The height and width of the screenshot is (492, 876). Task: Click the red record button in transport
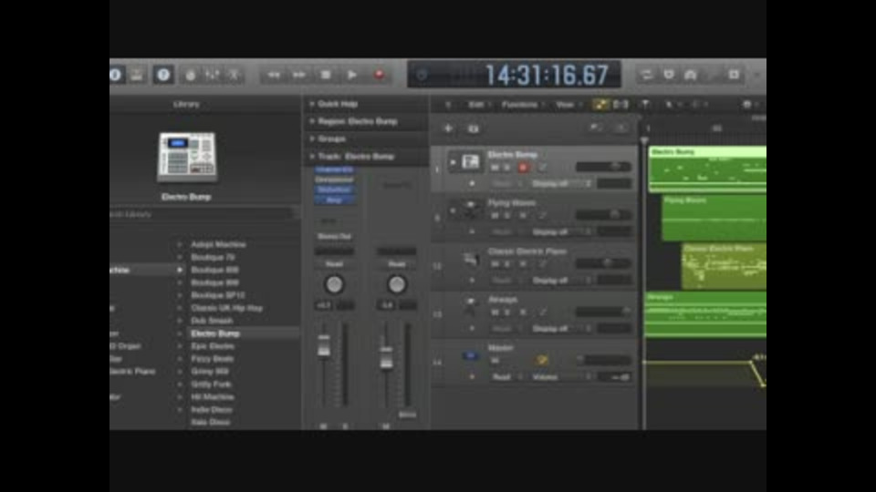point(379,75)
